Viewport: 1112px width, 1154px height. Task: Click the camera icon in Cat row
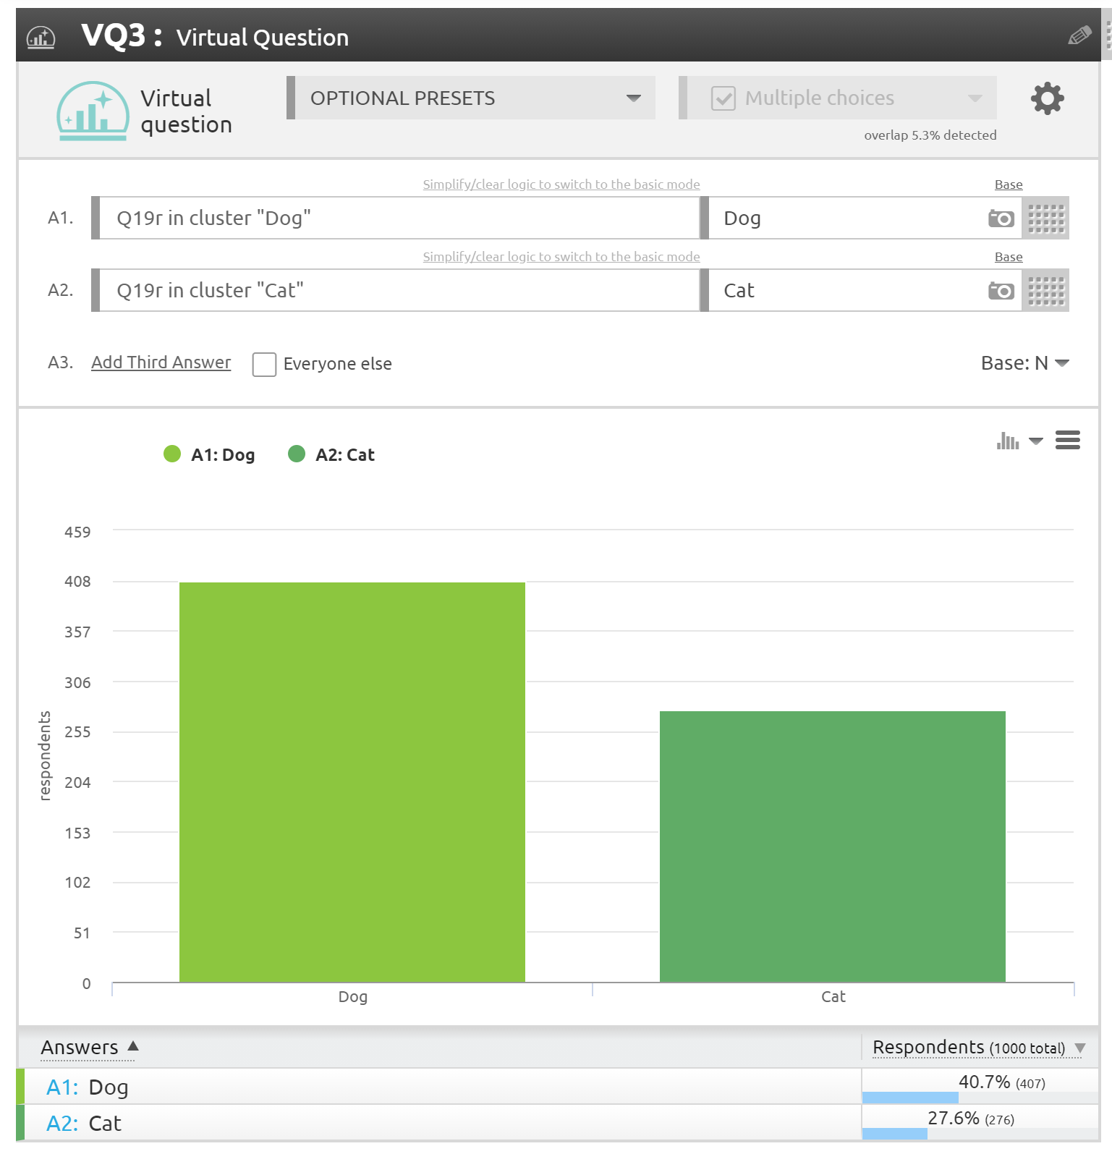pos(1001,291)
